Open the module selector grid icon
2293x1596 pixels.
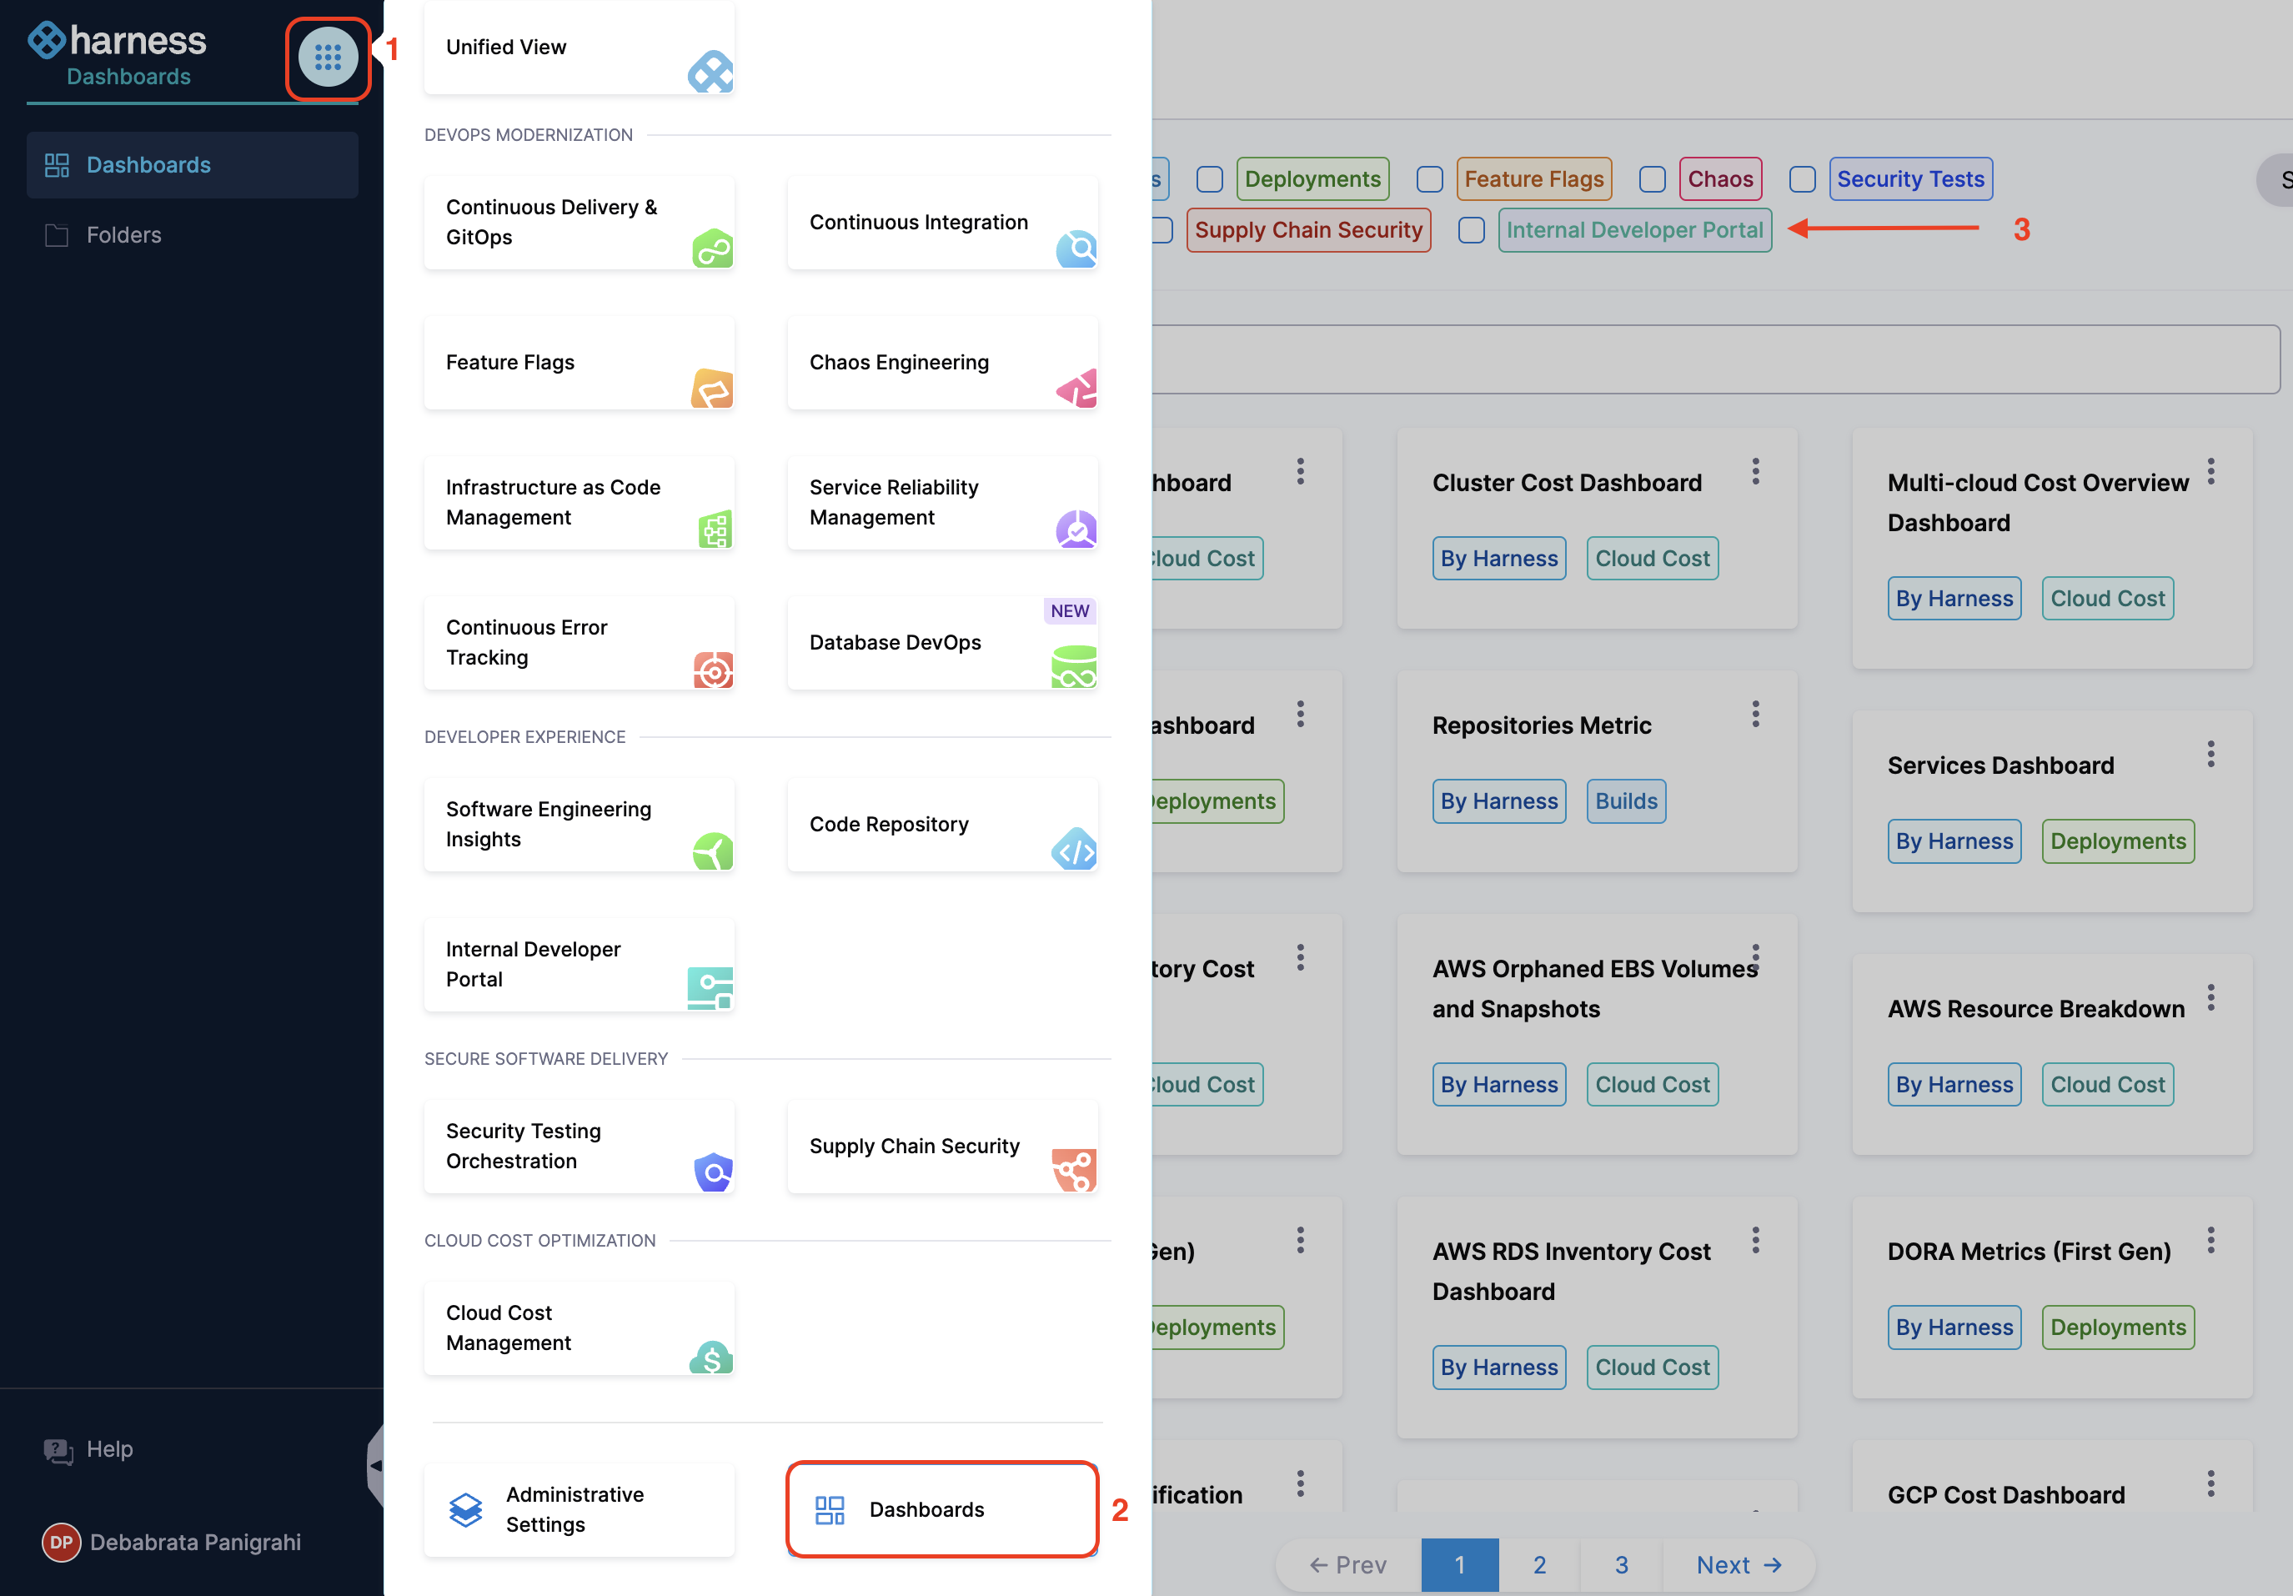(x=328, y=58)
